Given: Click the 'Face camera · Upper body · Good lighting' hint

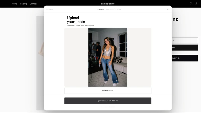Looking at the screenshot, I should tap(80, 26).
